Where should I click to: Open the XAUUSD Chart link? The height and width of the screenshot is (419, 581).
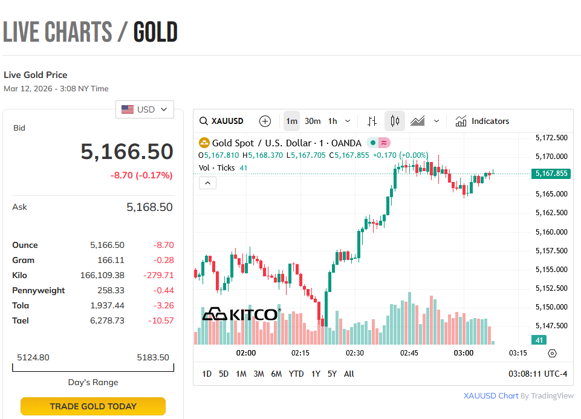(x=491, y=395)
